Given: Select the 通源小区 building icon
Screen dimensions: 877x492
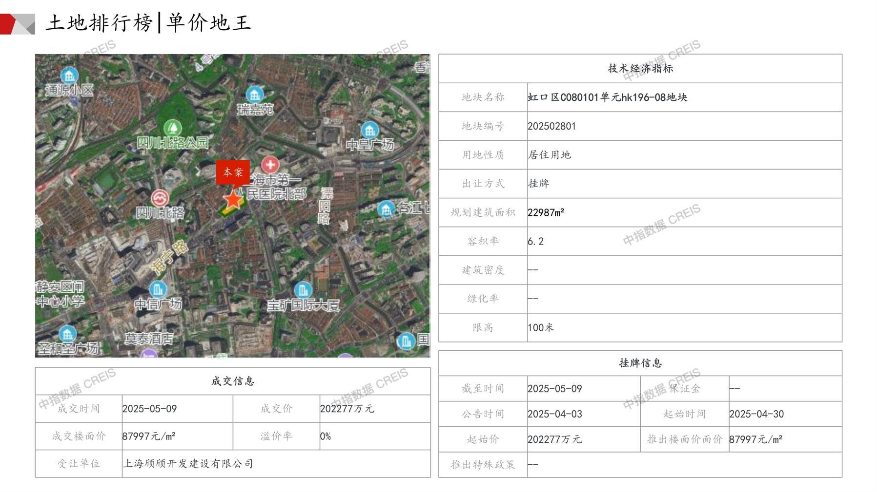Looking at the screenshot, I should pyautogui.click(x=69, y=76).
